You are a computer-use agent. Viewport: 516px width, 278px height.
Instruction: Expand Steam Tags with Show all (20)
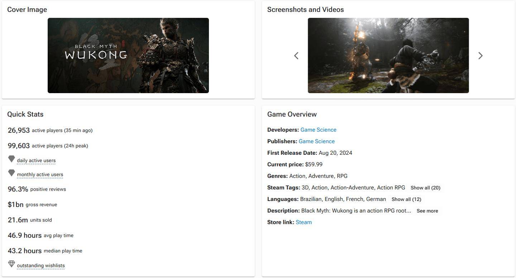coord(425,188)
